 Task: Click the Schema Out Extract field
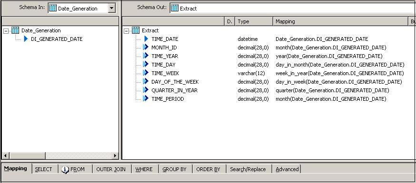pyautogui.click(x=293, y=8)
